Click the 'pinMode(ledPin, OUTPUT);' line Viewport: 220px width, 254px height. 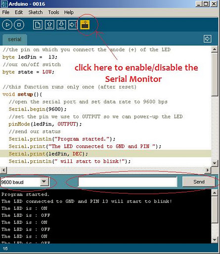point(45,124)
